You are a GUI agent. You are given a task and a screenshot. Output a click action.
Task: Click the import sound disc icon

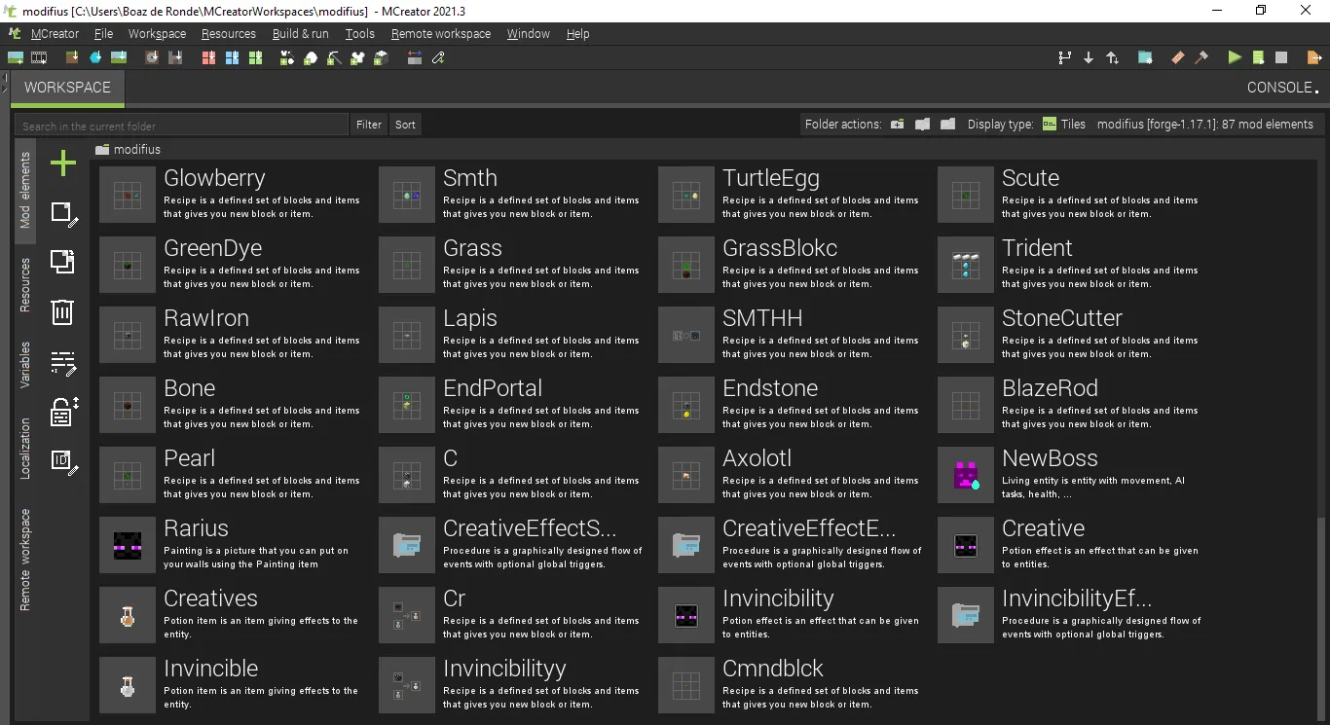click(x=152, y=57)
